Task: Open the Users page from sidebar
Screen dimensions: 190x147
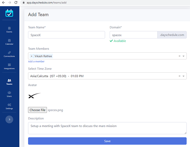Action: (x=9, y=94)
